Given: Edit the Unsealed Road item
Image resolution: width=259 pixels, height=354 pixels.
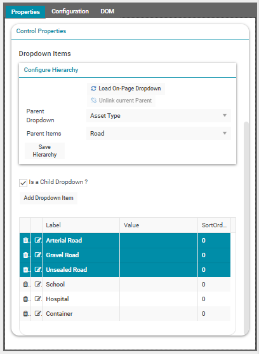Looking at the screenshot, I should pos(37,269).
